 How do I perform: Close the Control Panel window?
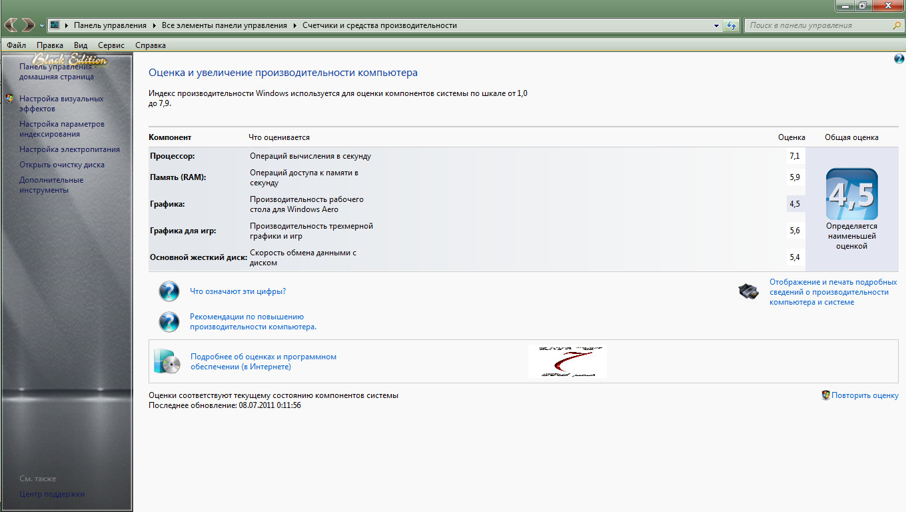click(887, 5)
